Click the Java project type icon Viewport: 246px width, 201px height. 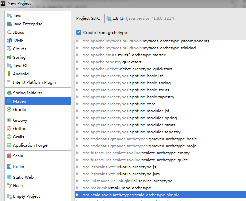click(x=9, y=16)
